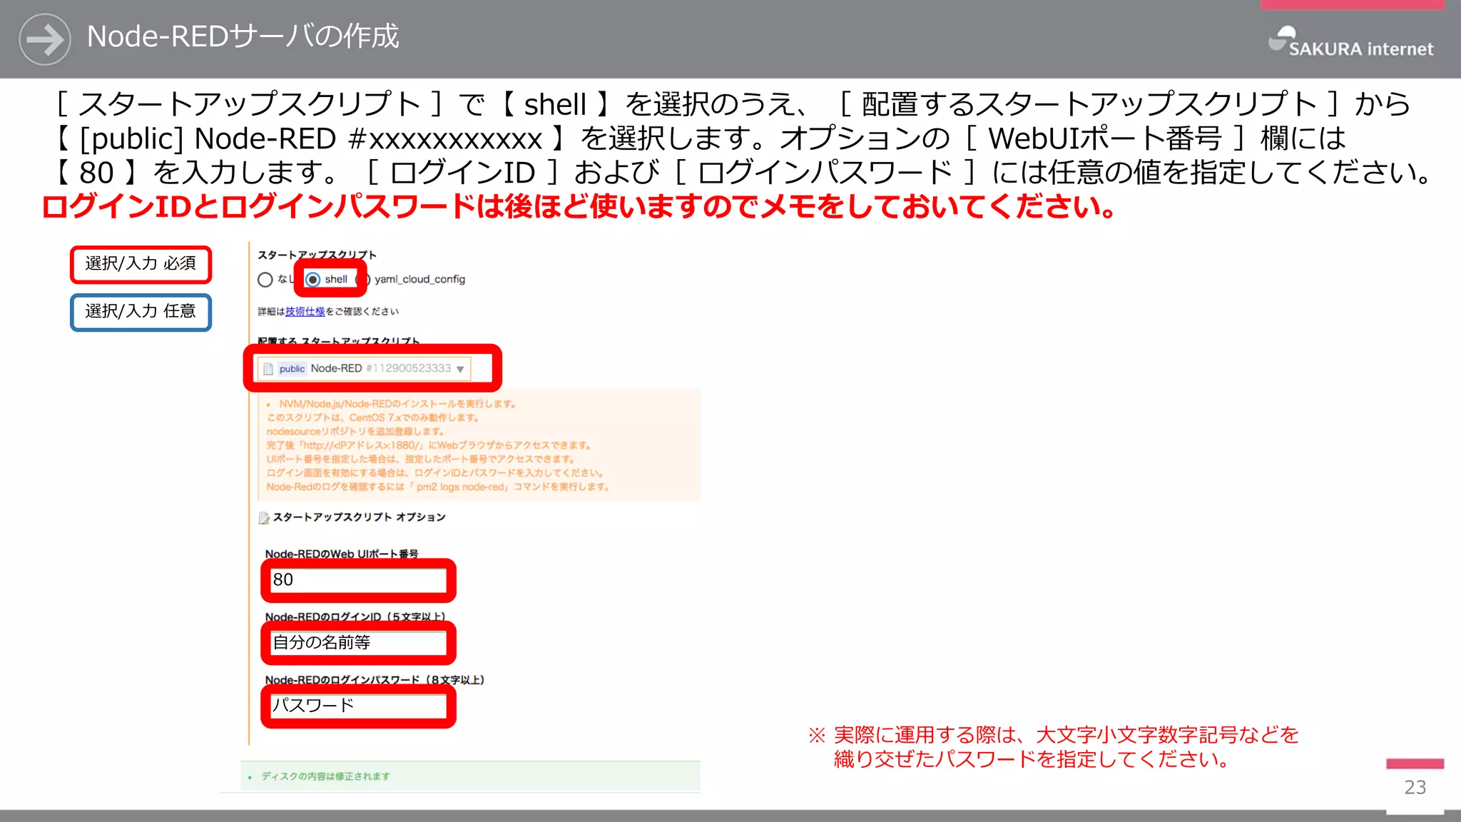This screenshot has width=1461, height=822.
Task: Select the 'yaml_cloud_config' radio button
Action: coord(363,280)
